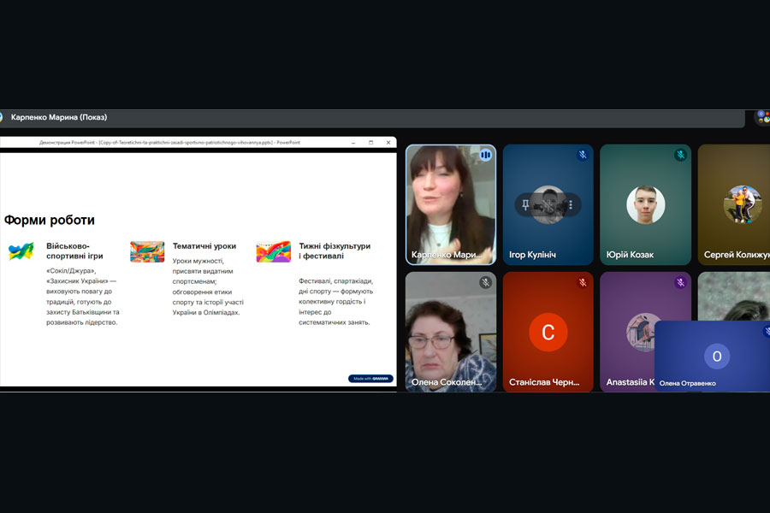Click image beside Тижні фізкультури і фестивалі

(274, 252)
